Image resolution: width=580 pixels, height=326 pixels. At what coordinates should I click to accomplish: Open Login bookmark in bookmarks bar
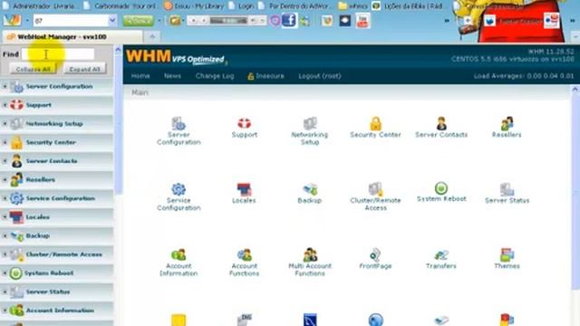(241, 6)
